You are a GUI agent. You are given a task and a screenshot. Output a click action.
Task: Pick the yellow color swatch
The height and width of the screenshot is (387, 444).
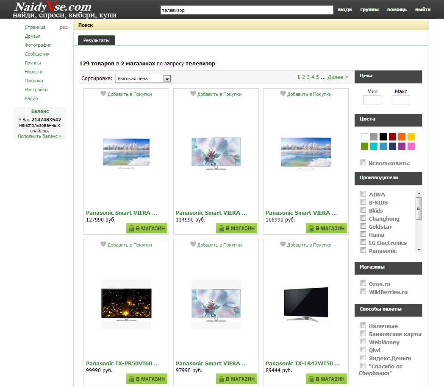411,137
